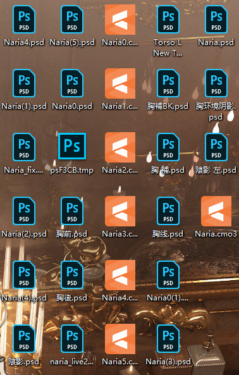This screenshot has width=239, height=375.
Task: Select the Naria0(1).... PSD file
Action: [x=168, y=275]
